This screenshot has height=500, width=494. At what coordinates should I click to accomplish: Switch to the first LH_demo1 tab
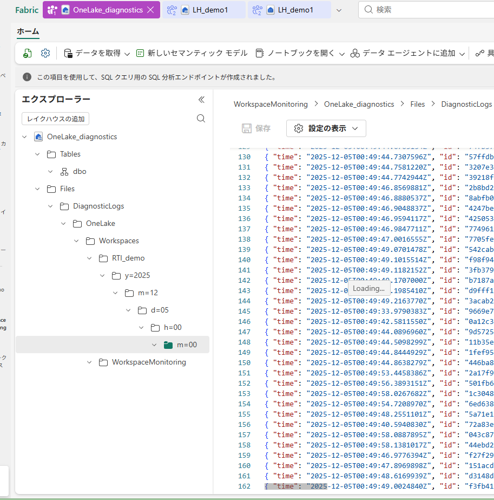click(204, 10)
